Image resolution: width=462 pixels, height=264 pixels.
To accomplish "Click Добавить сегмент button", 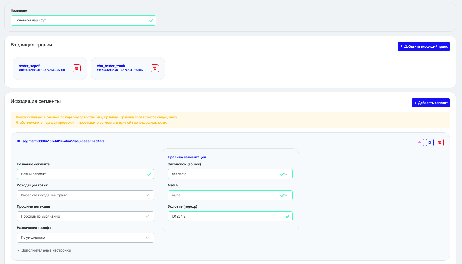I will tap(431, 103).
